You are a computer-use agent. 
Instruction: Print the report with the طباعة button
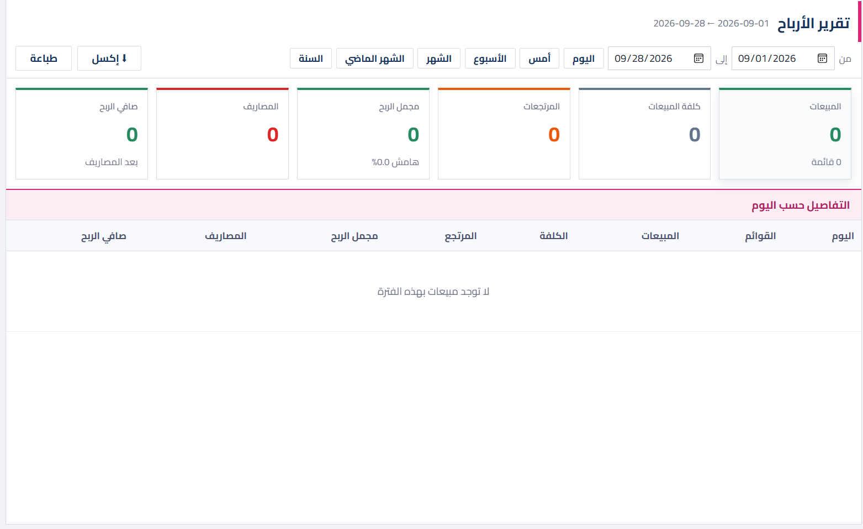pyautogui.click(x=44, y=59)
